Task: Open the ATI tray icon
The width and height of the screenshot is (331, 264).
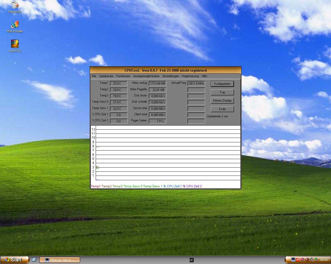Action: coord(298,260)
